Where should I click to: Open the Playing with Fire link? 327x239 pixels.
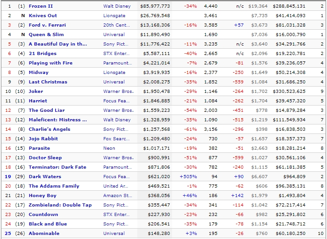pos(51,63)
